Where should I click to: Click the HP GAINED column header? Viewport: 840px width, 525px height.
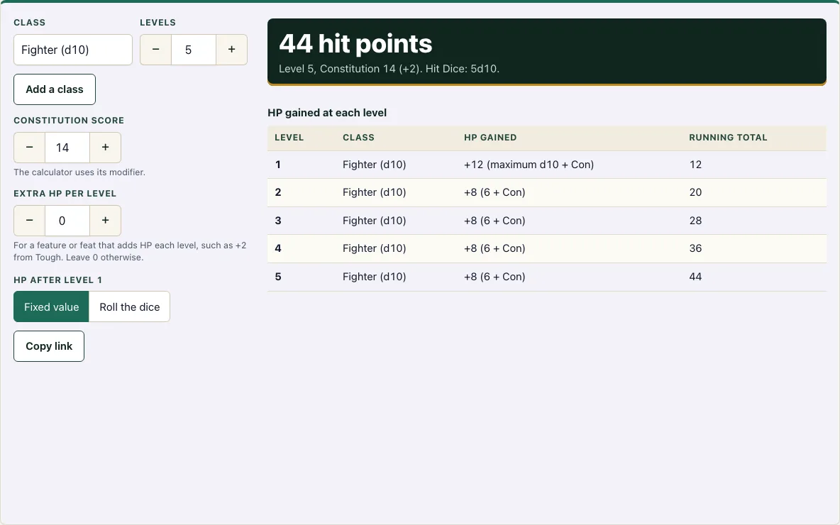pos(490,138)
